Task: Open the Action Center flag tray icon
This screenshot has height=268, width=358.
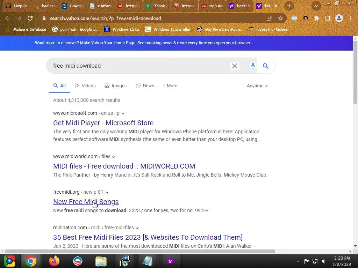Action: pyautogui.click(x=306, y=261)
